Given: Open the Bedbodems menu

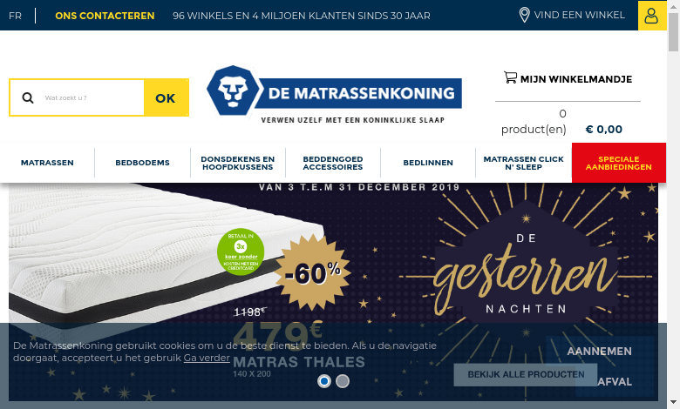Looking at the screenshot, I should [x=142, y=163].
